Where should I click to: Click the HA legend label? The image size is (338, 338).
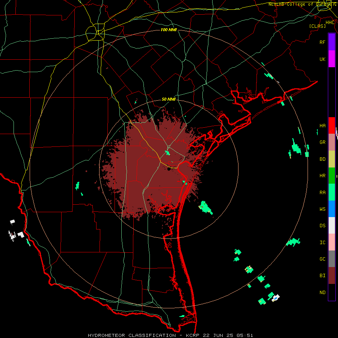coord(322,125)
